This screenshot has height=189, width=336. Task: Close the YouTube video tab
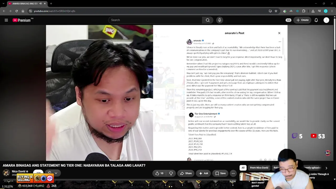point(45,3)
